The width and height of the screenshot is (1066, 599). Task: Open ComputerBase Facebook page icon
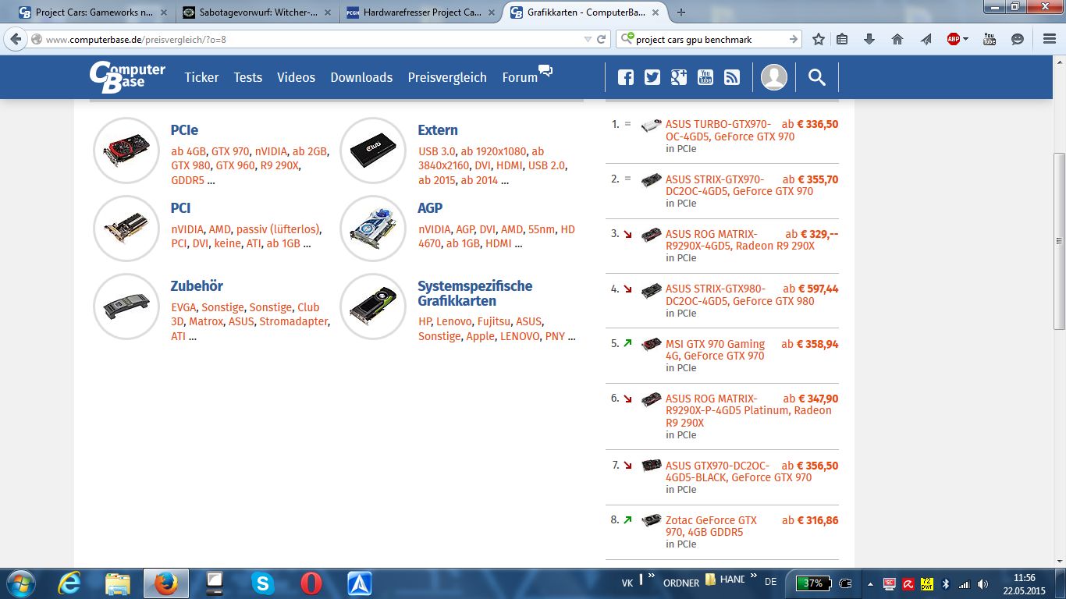pyautogui.click(x=626, y=77)
